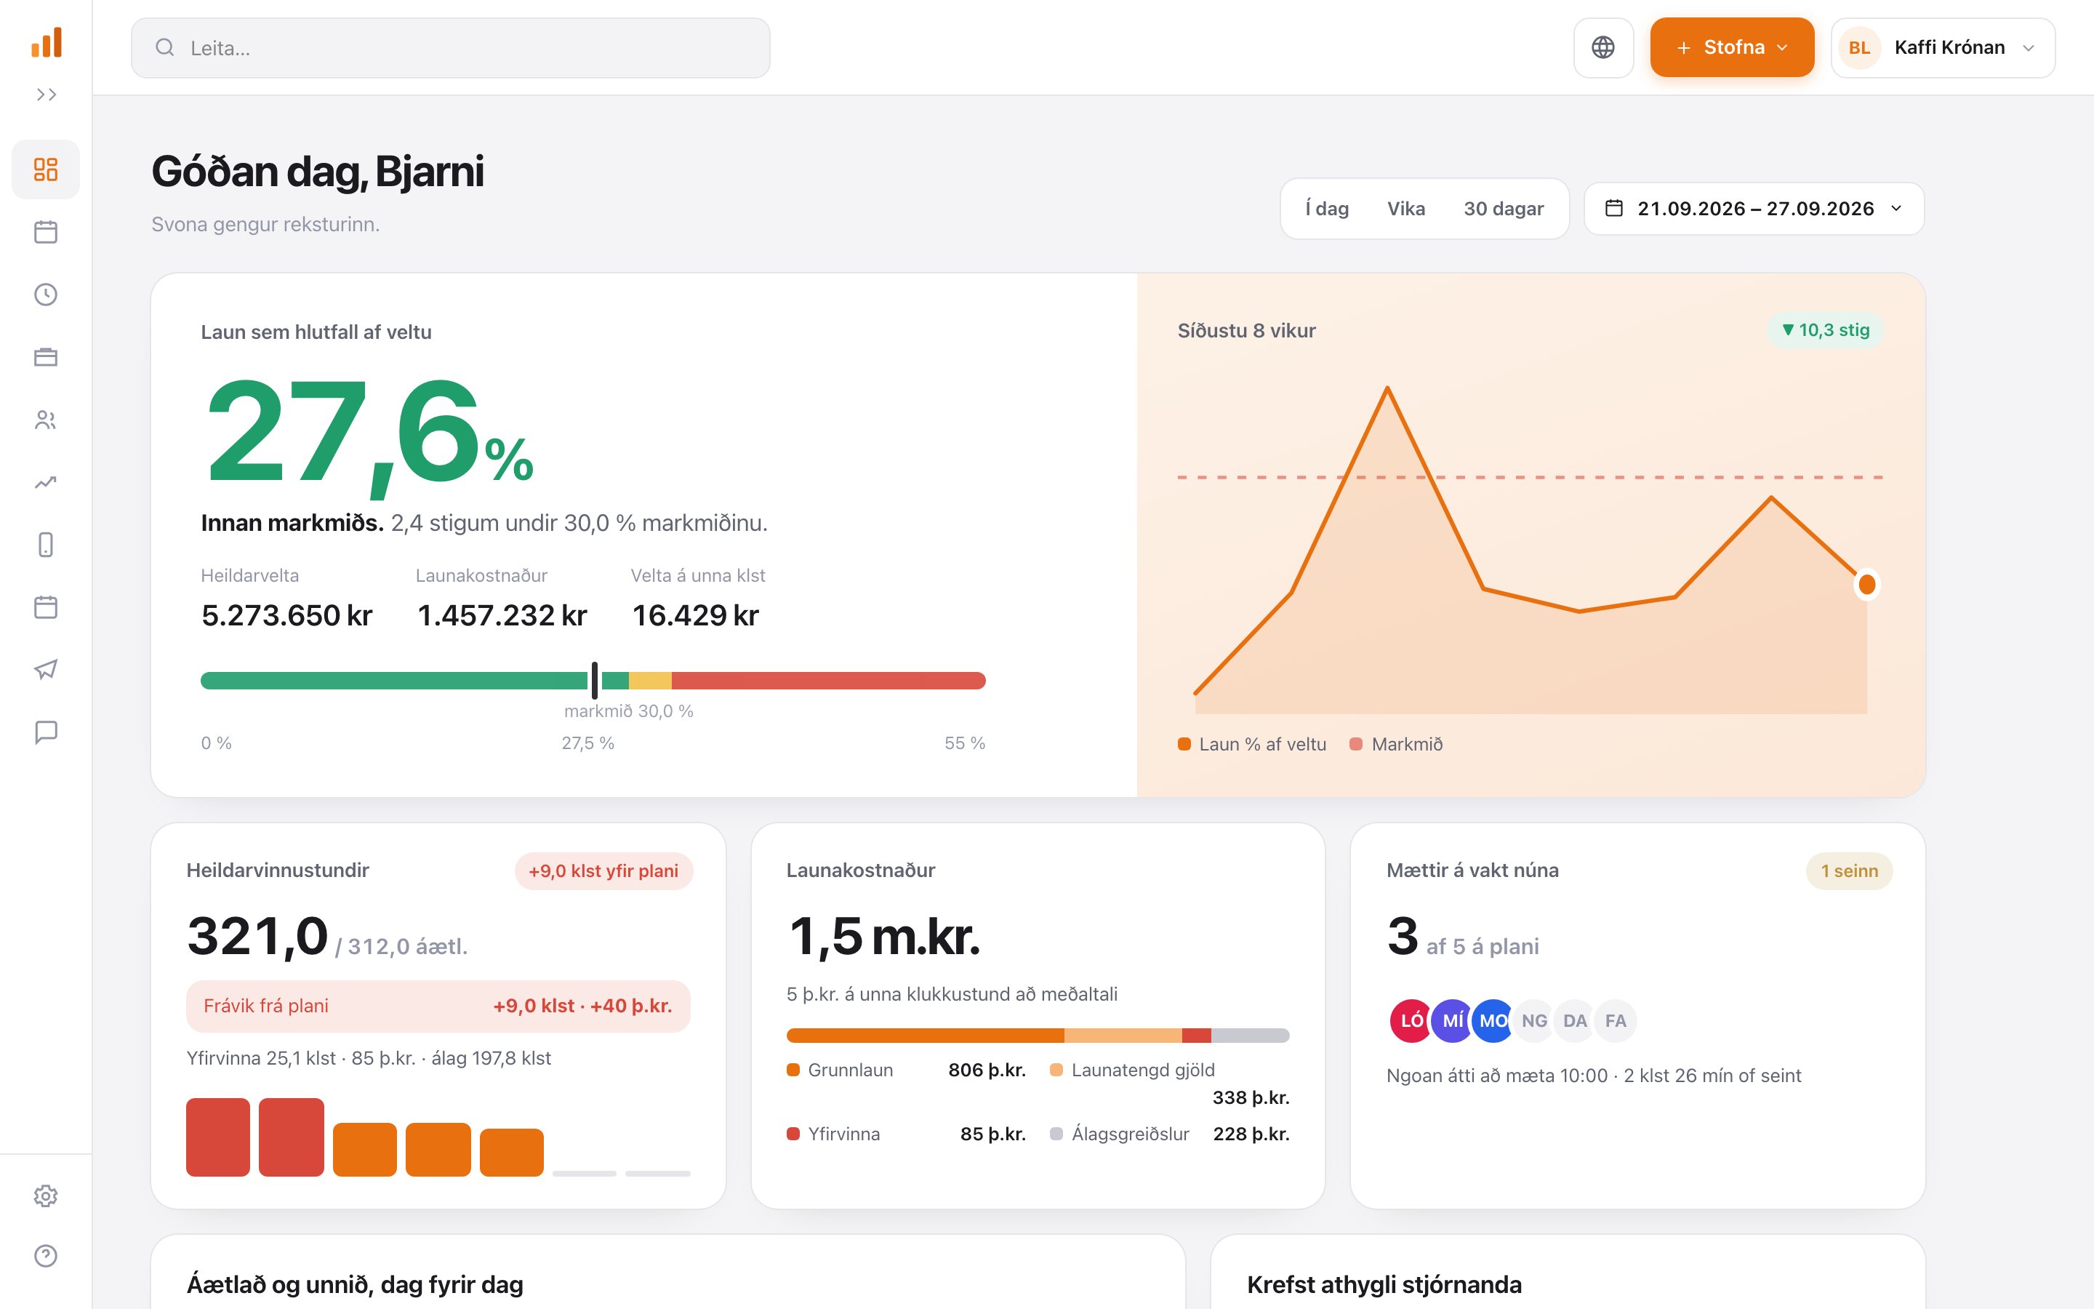Open the dashboard grid icon in sidebar
The height and width of the screenshot is (1309, 2094).
[x=46, y=169]
